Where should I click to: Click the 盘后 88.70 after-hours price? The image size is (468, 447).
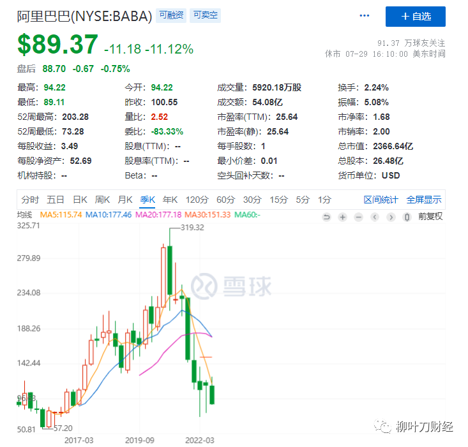(x=54, y=69)
